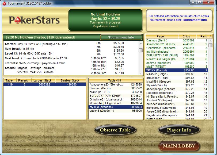Image resolution: width=217 pixels, height=155 pixels.
Task: Select Grindtime31 in Table 419 list
Action: coord(116,99)
